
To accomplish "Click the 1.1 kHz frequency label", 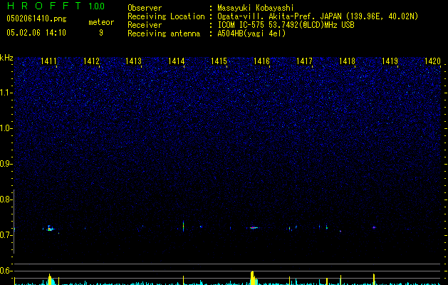I will (x=6, y=93).
